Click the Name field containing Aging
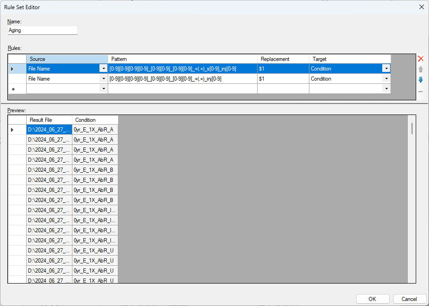The width and height of the screenshot is (429, 306). pos(43,30)
